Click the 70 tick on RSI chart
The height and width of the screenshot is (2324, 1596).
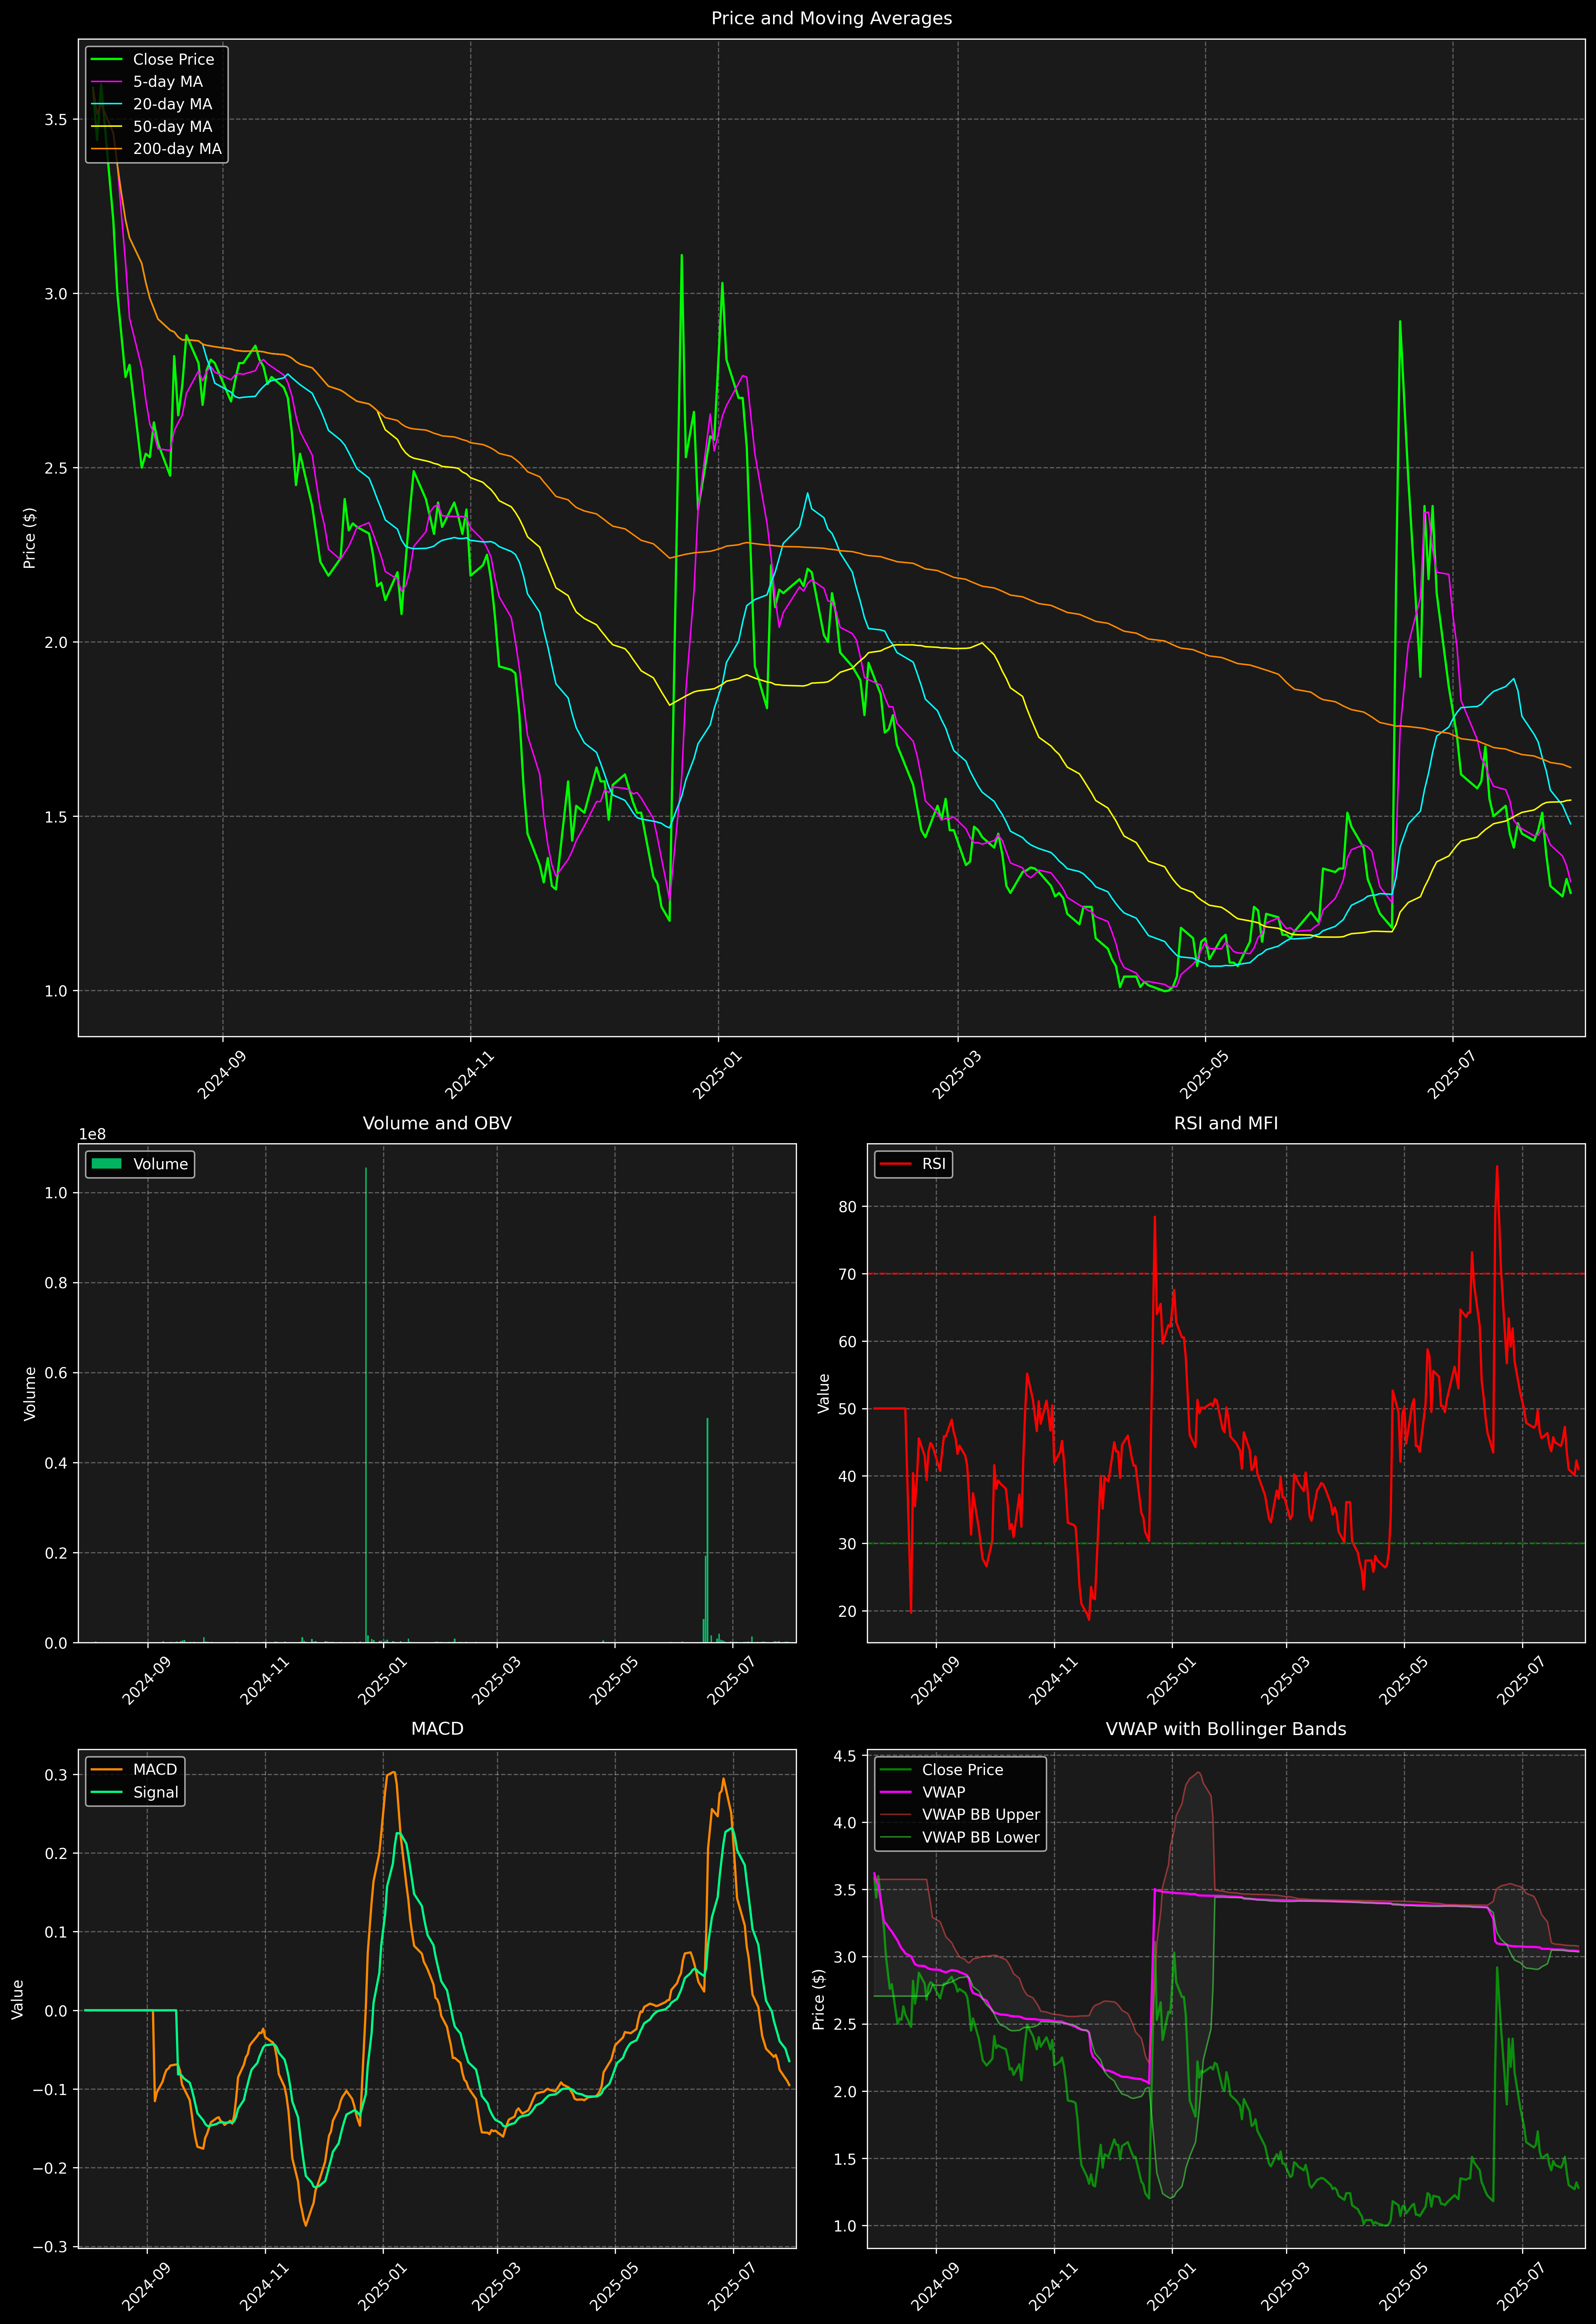click(x=848, y=1274)
